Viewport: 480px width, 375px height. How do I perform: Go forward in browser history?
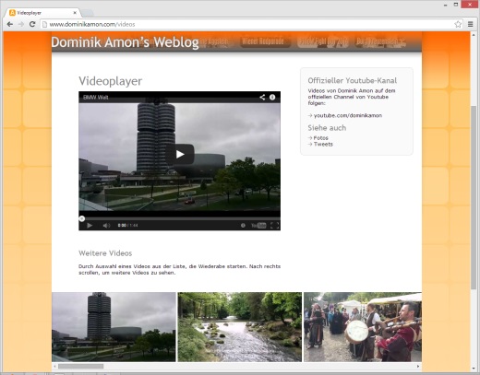click(x=21, y=24)
